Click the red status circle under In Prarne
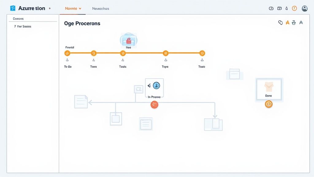The image size is (314, 177). 154,105
